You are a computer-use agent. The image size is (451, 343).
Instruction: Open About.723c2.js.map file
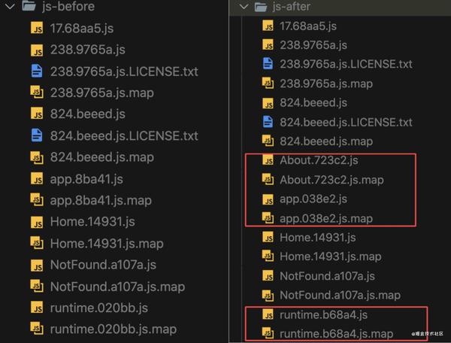click(x=332, y=180)
